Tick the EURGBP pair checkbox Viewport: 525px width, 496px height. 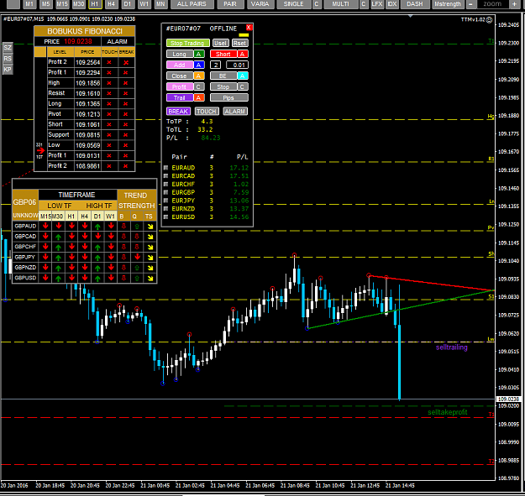(165, 192)
